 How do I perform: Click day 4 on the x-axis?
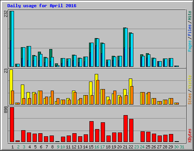pyautogui.click(x=30, y=147)
